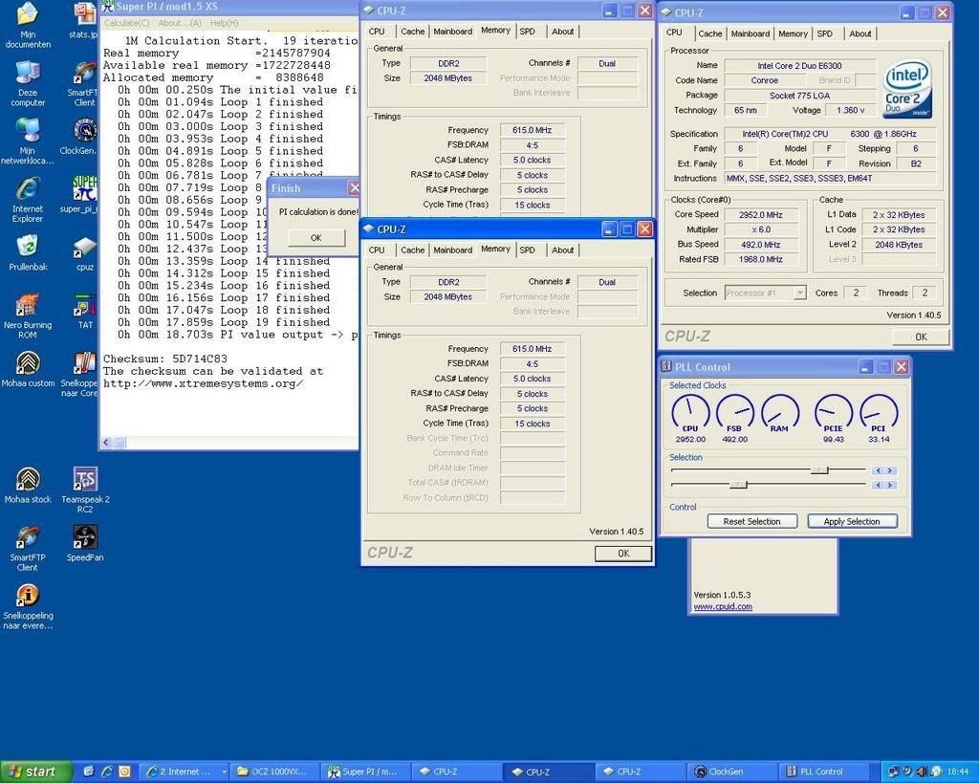Click the FSB clock gauge in PLL Control
Viewport: 979px width, 783px height.
[x=735, y=413]
